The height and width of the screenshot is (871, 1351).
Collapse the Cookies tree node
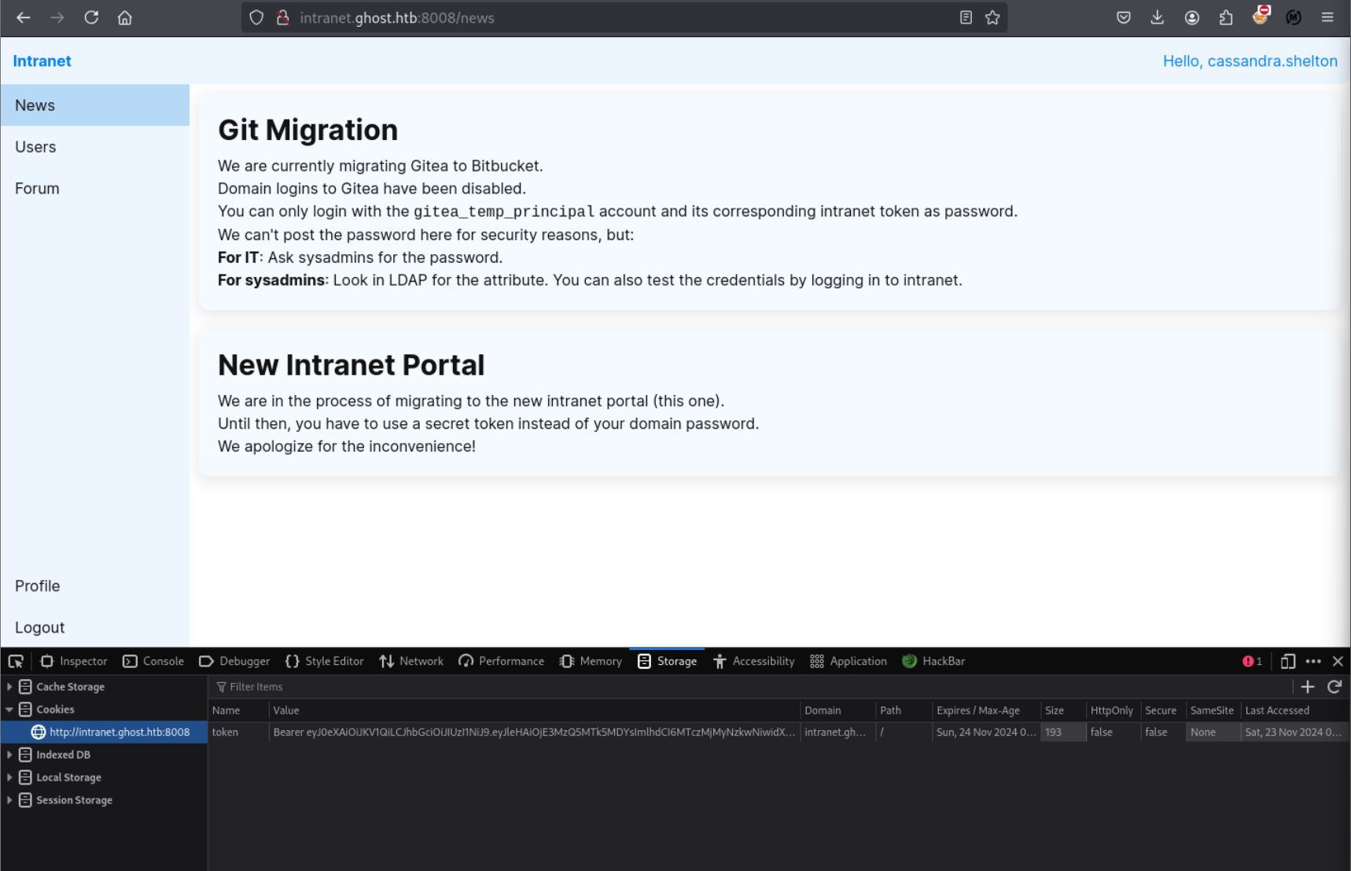pyautogui.click(x=9, y=710)
